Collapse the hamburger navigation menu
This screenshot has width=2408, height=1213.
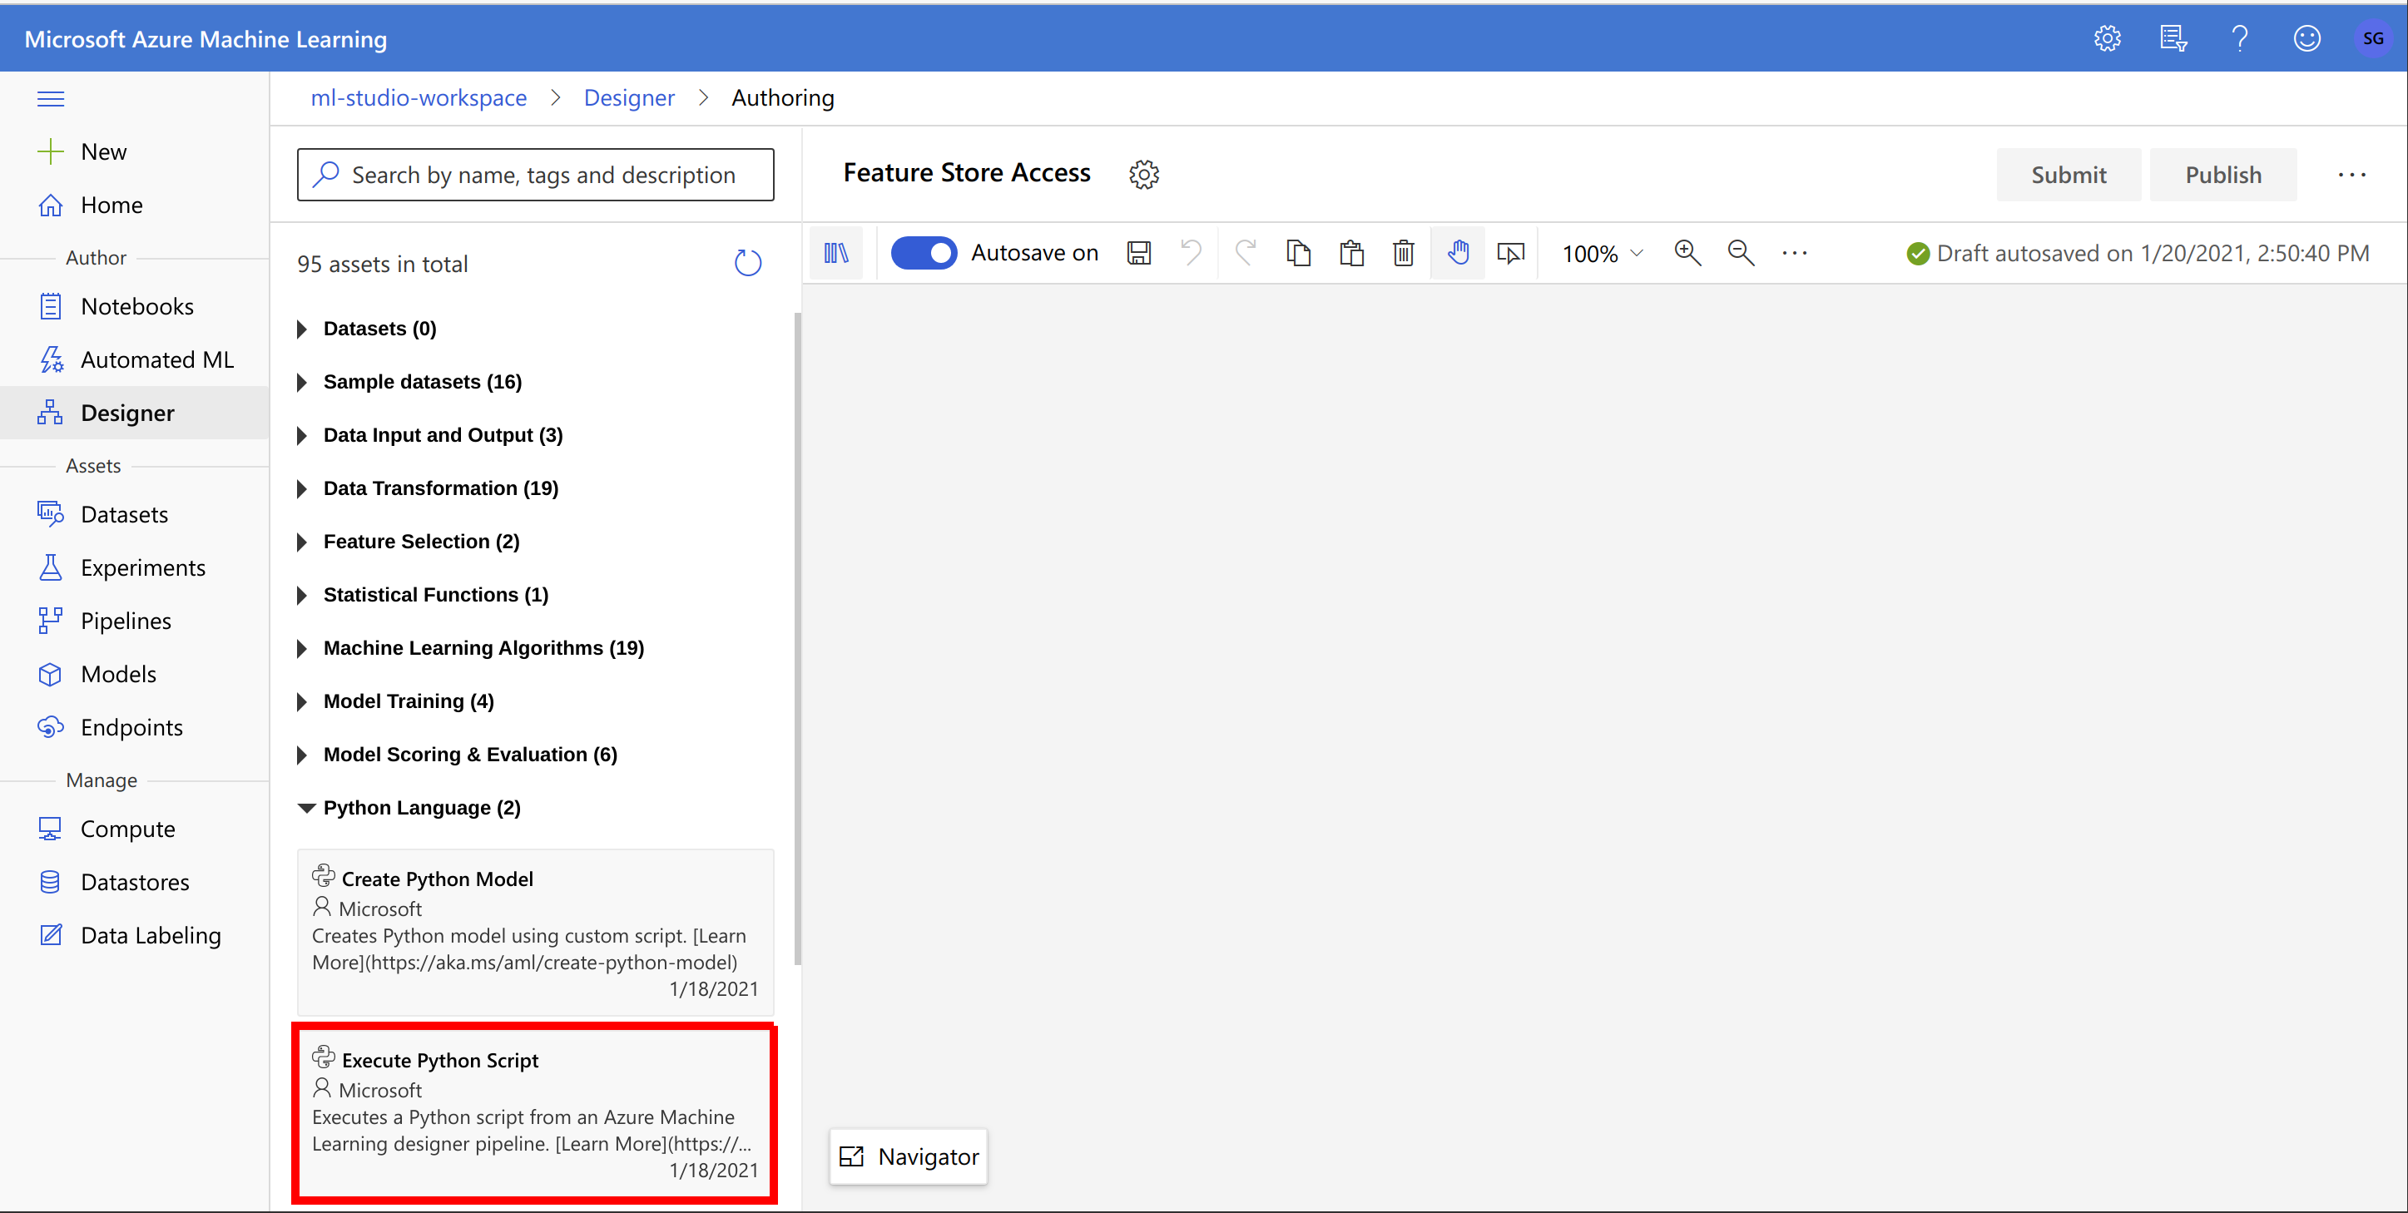(x=51, y=98)
